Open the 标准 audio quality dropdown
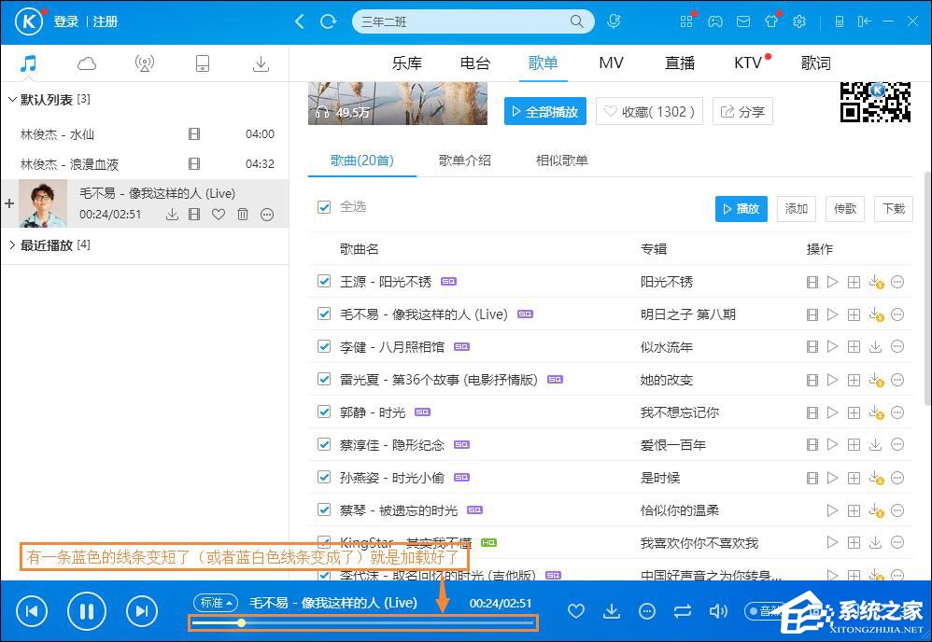 coord(215,603)
